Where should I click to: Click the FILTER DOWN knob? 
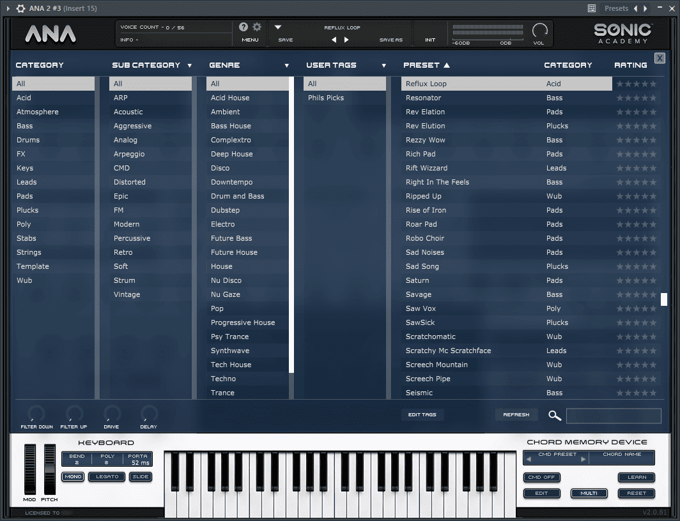[x=36, y=414]
